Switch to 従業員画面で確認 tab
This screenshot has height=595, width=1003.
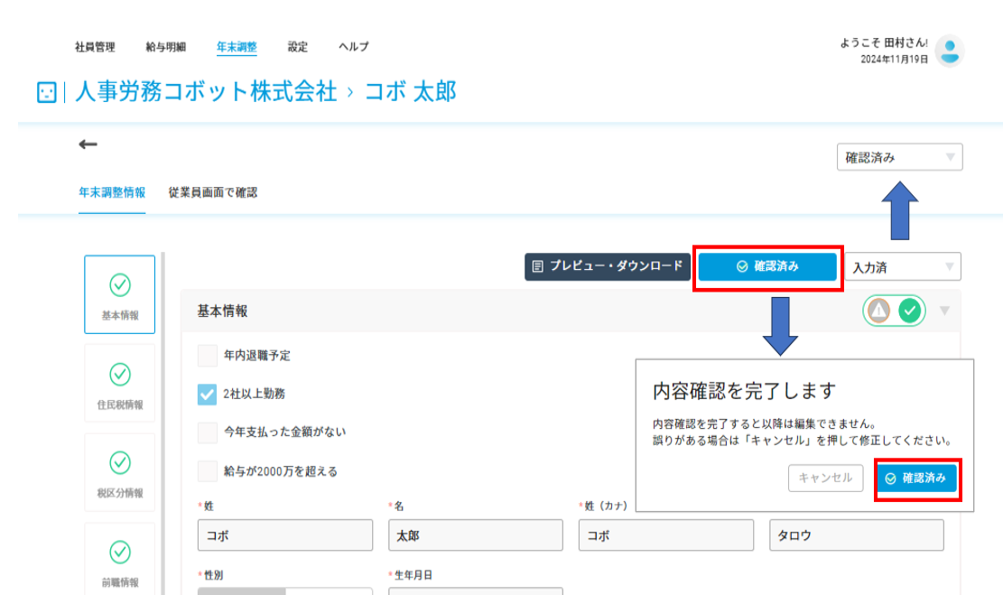pyautogui.click(x=213, y=192)
